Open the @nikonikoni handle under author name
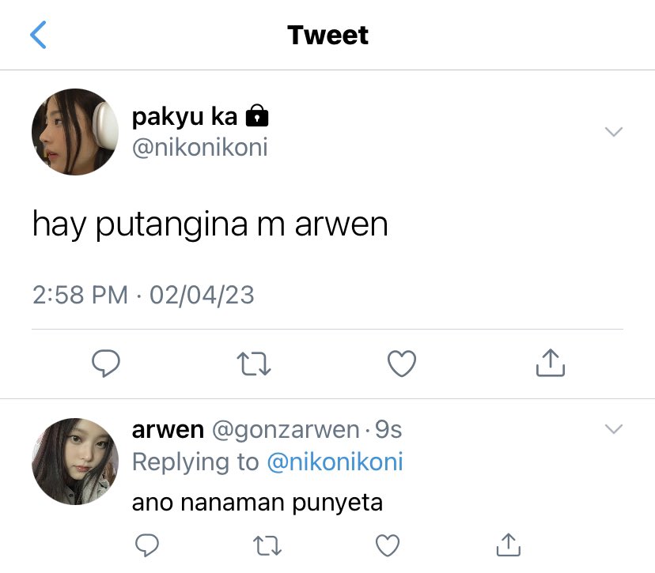 coord(199,148)
